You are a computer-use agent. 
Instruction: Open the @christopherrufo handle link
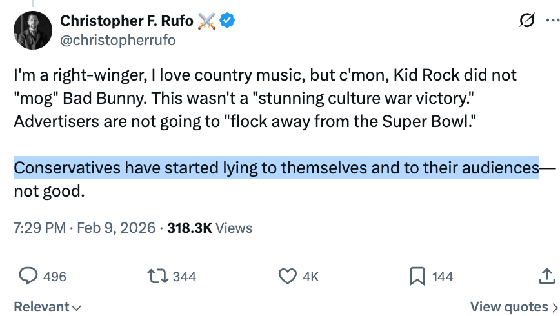[117, 40]
